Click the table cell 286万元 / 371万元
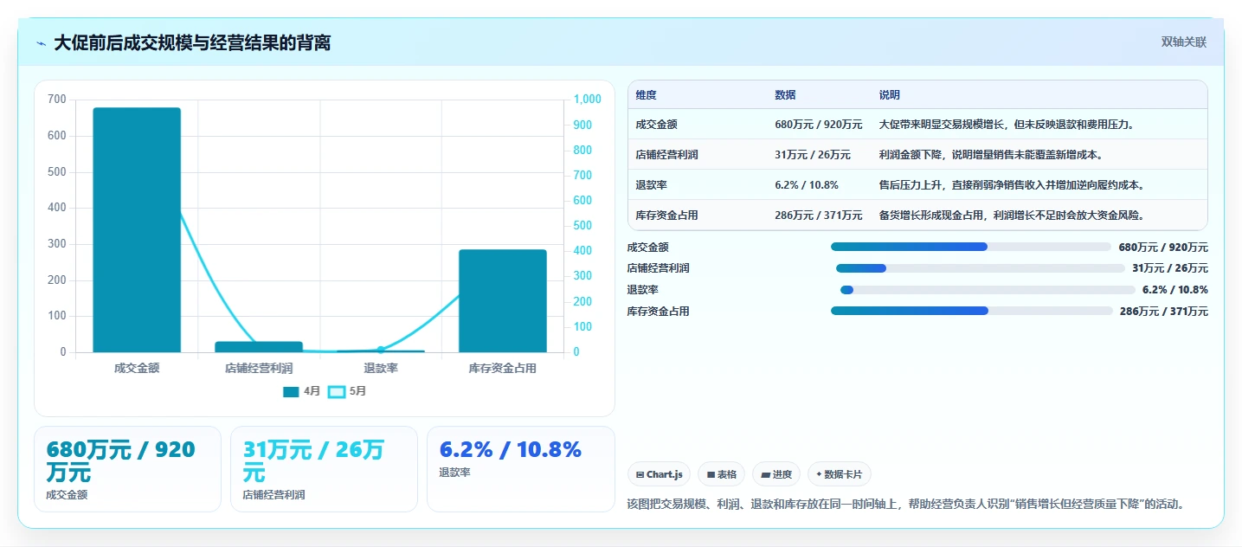The width and height of the screenshot is (1242, 547). (x=818, y=215)
